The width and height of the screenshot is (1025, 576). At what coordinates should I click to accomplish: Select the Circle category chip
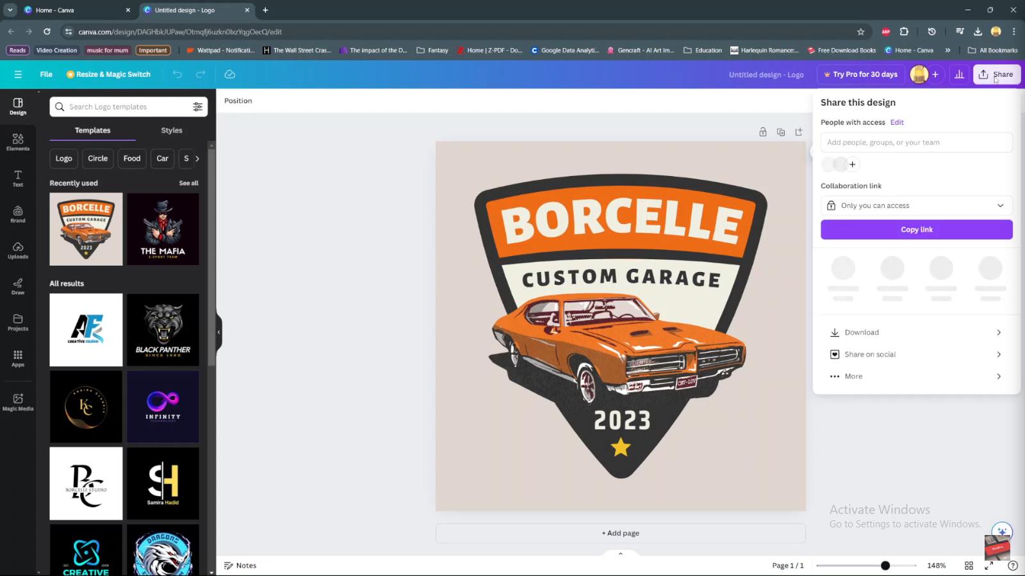point(98,159)
